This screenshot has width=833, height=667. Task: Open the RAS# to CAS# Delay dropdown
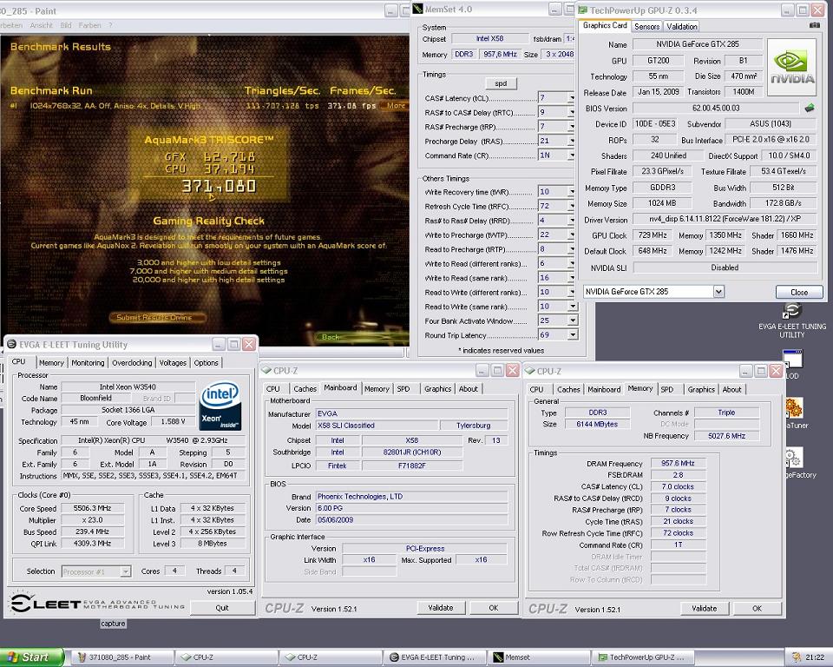click(572, 112)
